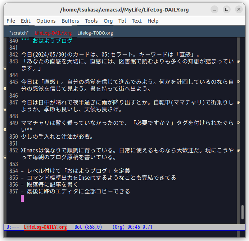Switch to the *scratch* buffer tab
Image resolution: width=249 pixels, height=241 pixels.
(19, 33)
